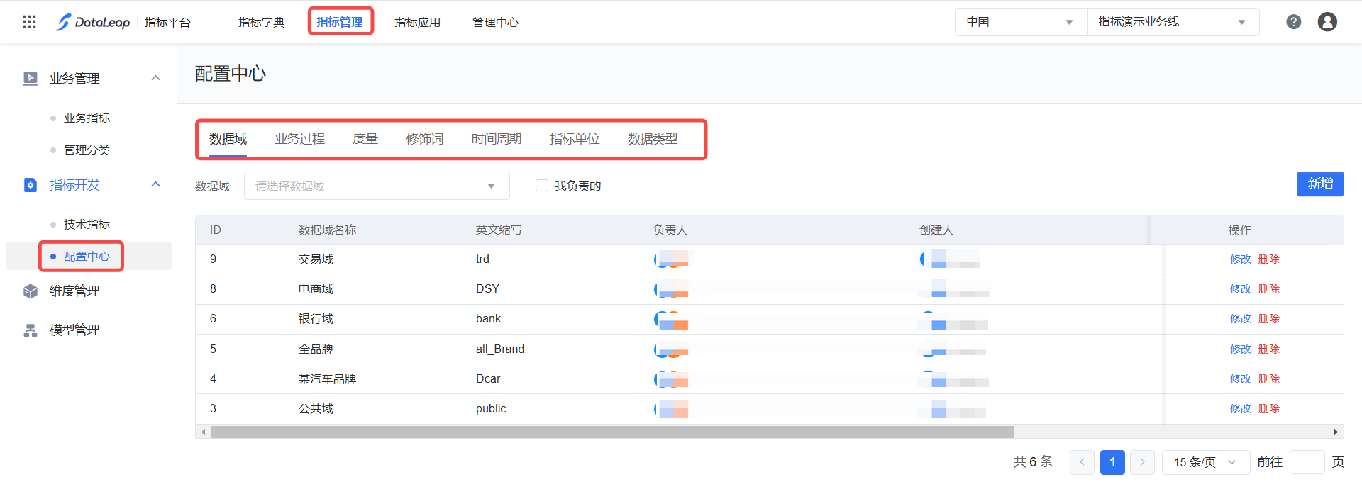Open the help question mark icon
1362x494 pixels.
point(1293,22)
